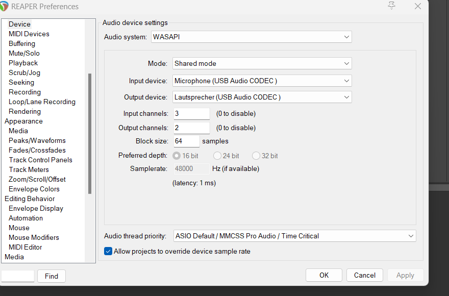Click the Find button
This screenshot has width=449, height=296.
click(x=52, y=276)
